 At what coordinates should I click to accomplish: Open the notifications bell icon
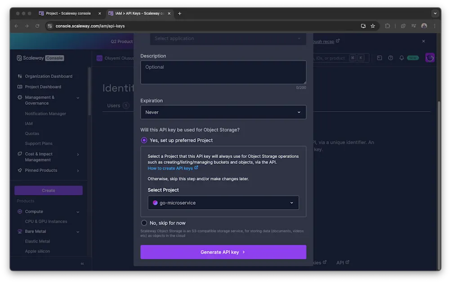[x=402, y=58]
